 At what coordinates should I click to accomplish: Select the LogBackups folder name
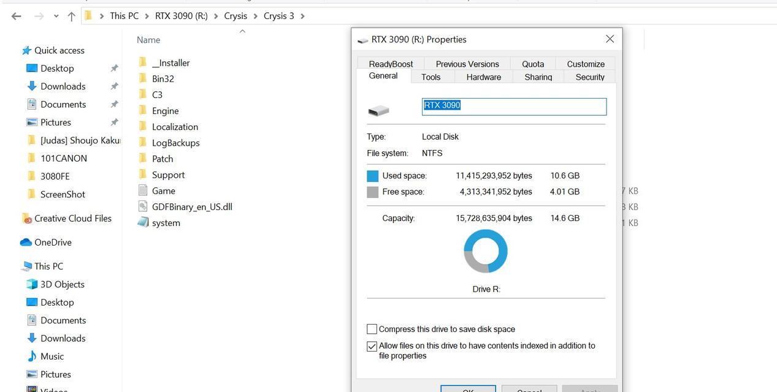[176, 143]
